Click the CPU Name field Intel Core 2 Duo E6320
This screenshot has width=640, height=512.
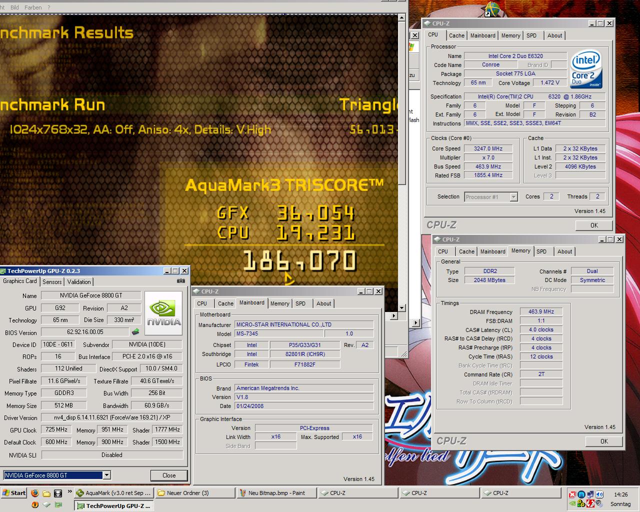(x=515, y=56)
